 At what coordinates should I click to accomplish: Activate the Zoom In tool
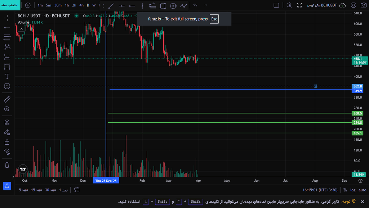pyautogui.click(x=7, y=109)
